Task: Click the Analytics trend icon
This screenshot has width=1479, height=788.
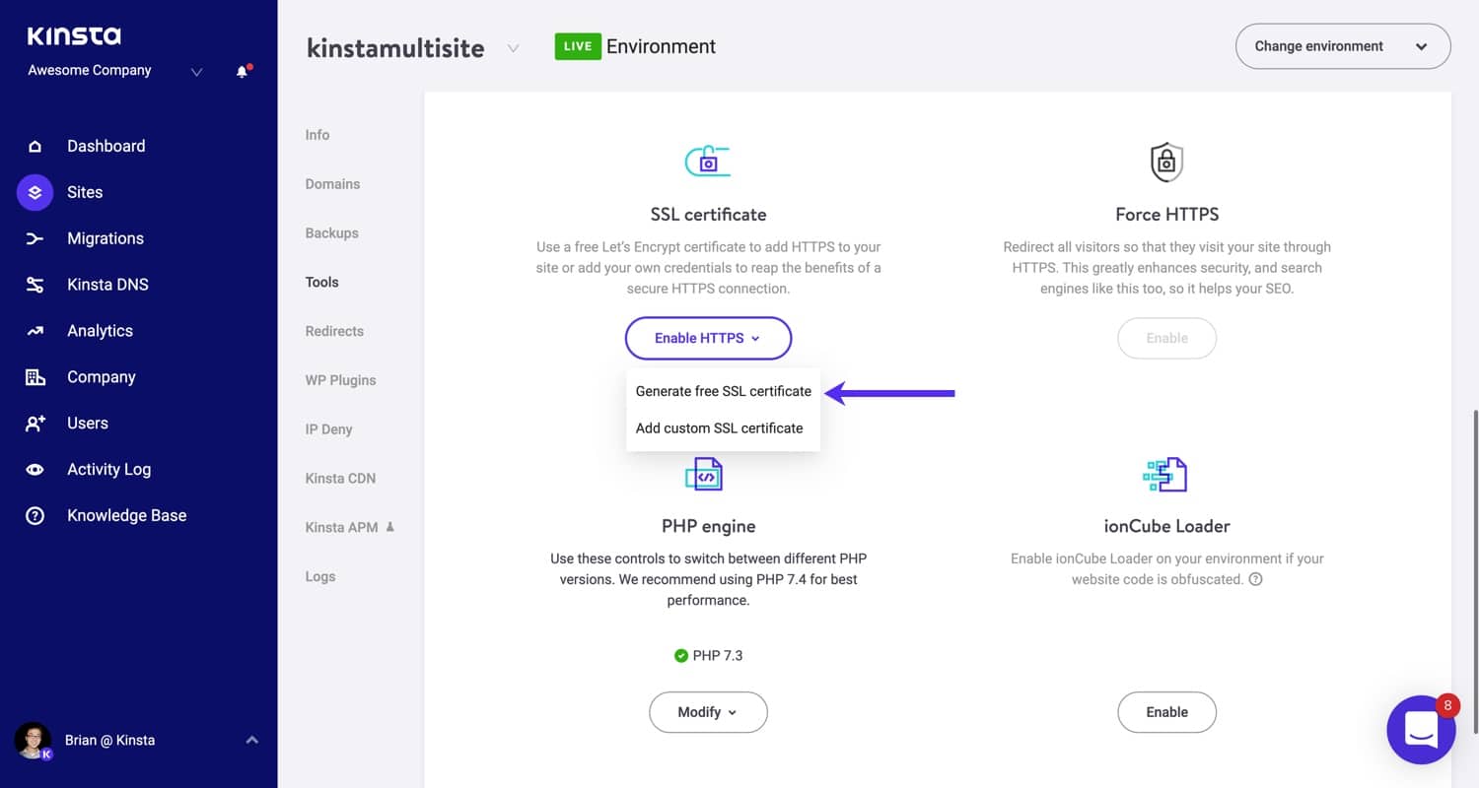Action: 35,331
